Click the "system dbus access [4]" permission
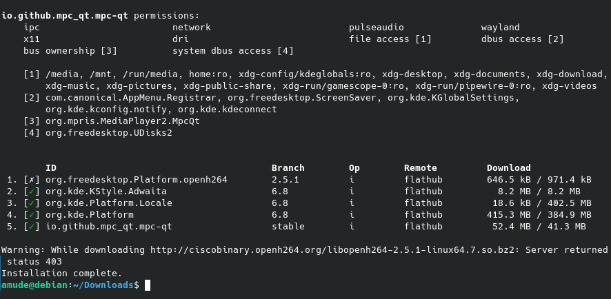The image size is (611, 299). pos(232,51)
